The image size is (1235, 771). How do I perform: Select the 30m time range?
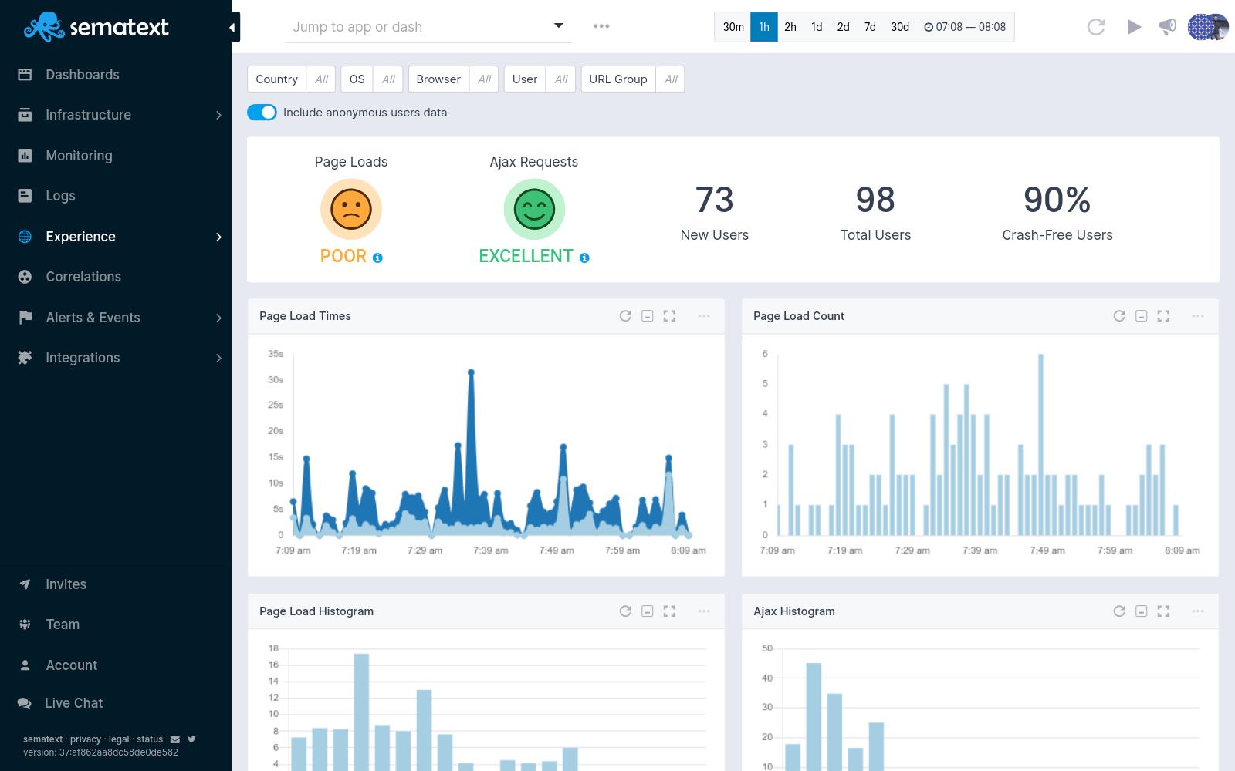click(733, 27)
